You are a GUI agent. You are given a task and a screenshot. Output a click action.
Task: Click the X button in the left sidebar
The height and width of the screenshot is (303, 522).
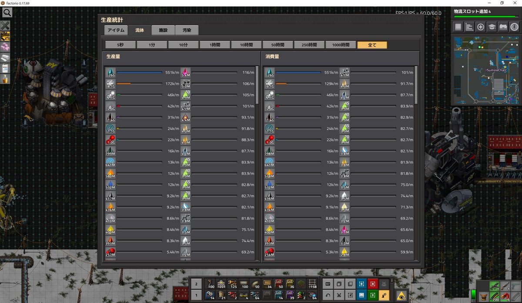pyautogui.click(x=6, y=26)
